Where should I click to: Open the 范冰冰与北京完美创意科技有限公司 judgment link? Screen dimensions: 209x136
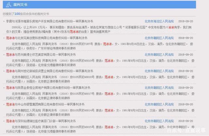[x=47, y=38]
